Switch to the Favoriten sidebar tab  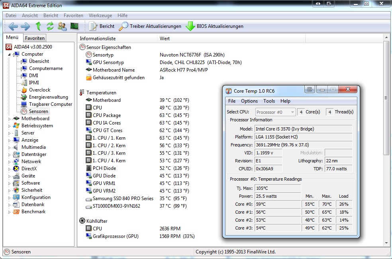[x=35, y=38]
